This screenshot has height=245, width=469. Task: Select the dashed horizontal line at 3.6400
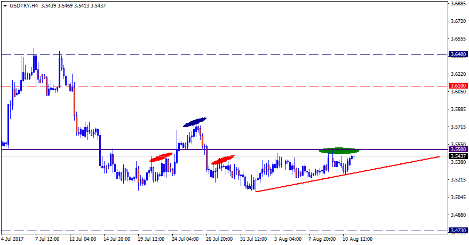pos(160,54)
